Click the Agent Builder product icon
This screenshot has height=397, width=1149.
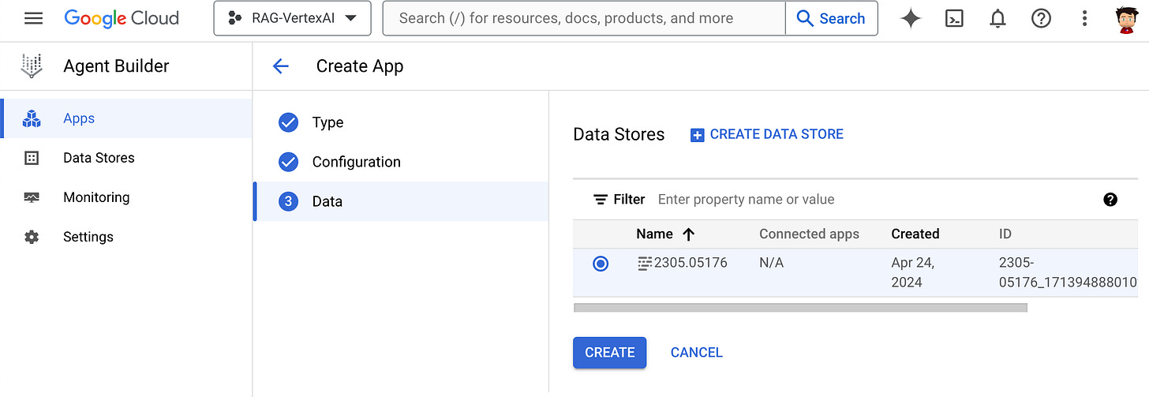pos(31,66)
